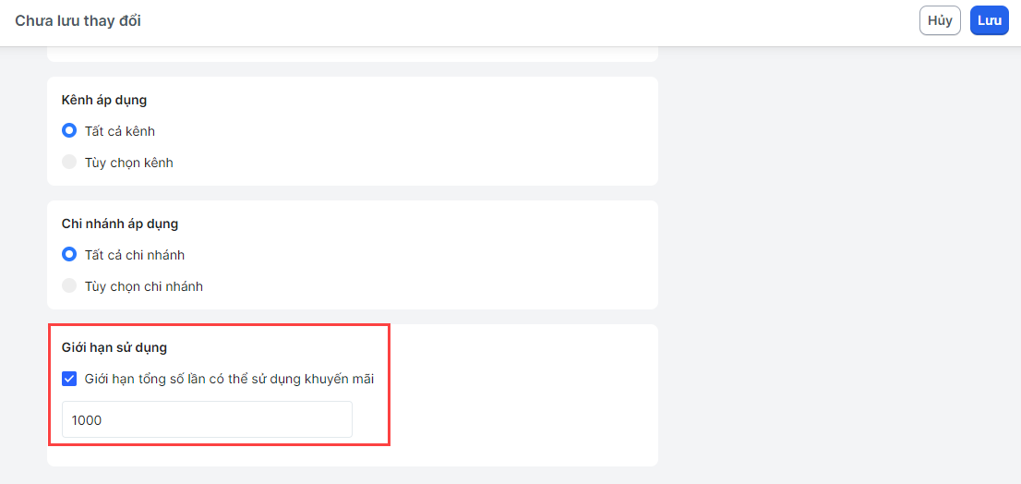The height and width of the screenshot is (484, 1021).
Task: Click the Kênh áp dụng section heading
Action: [x=103, y=101]
